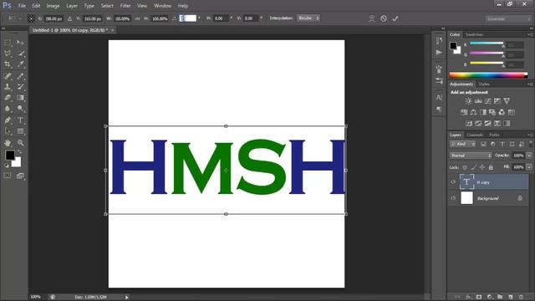Create new fill or adjustment layer
The width and height of the screenshot is (535, 301).
pyautogui.click(x=490, y=297)
